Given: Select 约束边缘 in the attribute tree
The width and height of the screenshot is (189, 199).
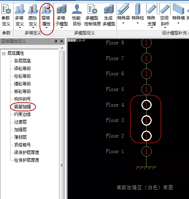Looking at the screenshot, I should coord(23,114).
